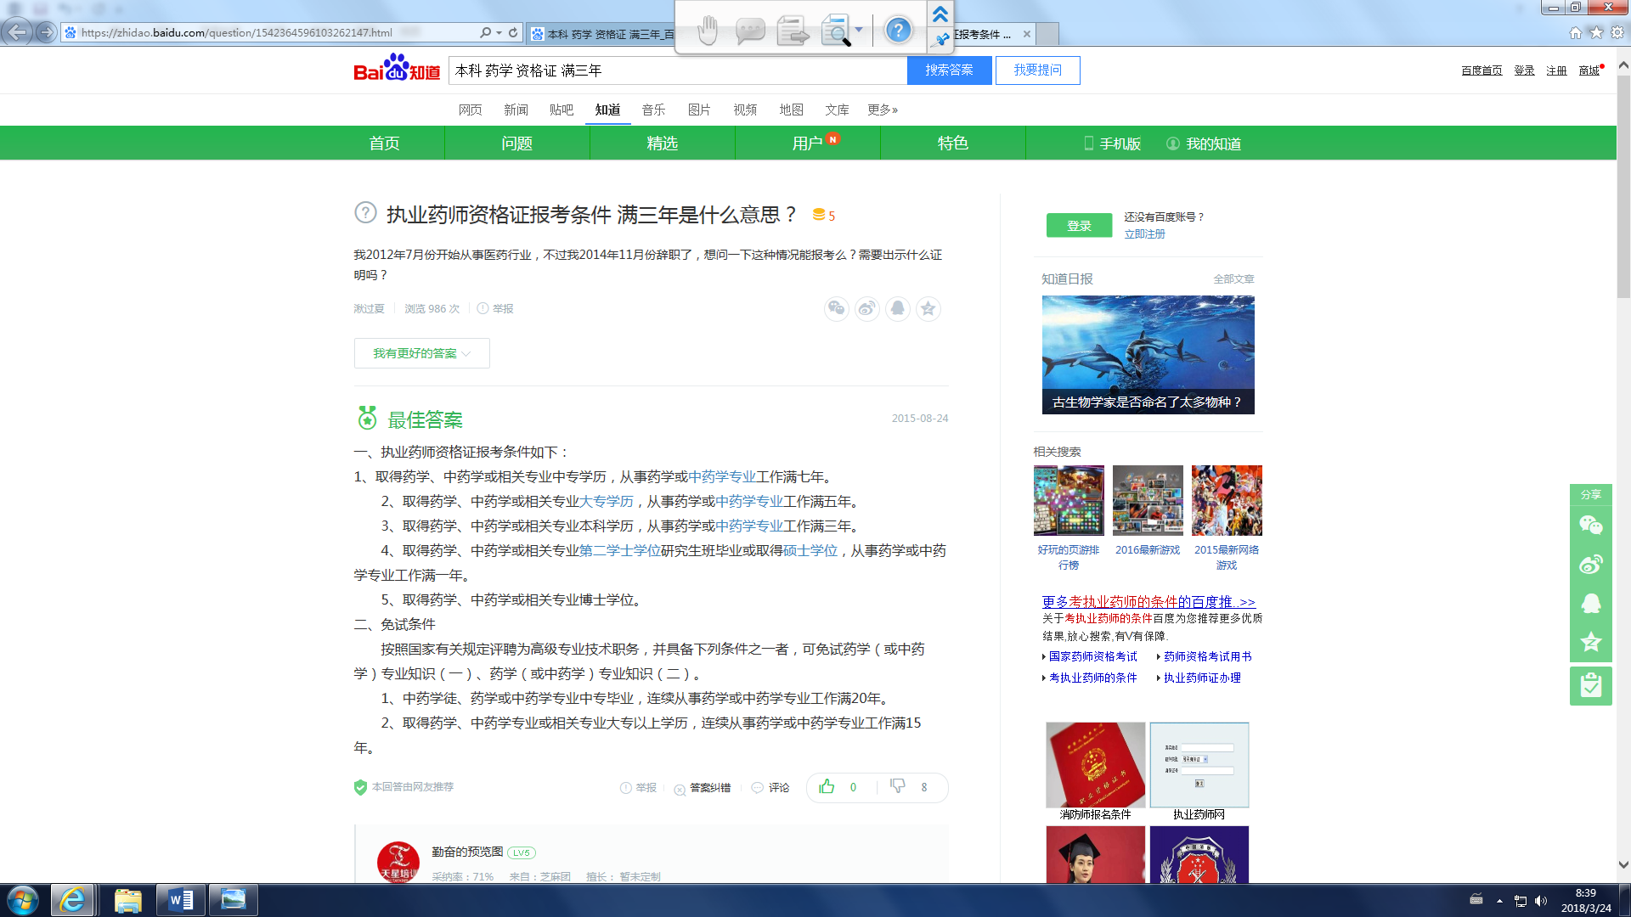Screen dimensions: 1631x917
Task: Switch to the 贴吧 search category
Action: (x=562, y=110)
